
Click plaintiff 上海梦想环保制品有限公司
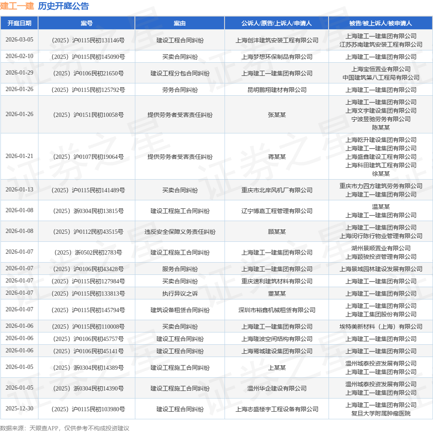[277, 57]
